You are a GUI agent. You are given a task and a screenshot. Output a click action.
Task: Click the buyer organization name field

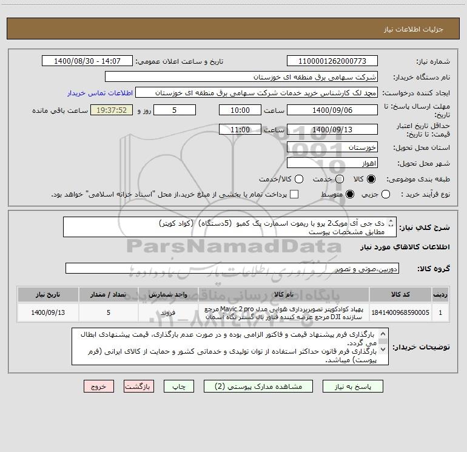[x=241, y=76]
